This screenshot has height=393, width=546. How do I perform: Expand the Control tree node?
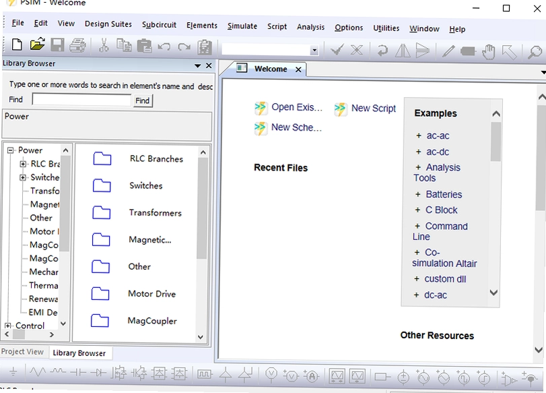(x=7, y=326)
